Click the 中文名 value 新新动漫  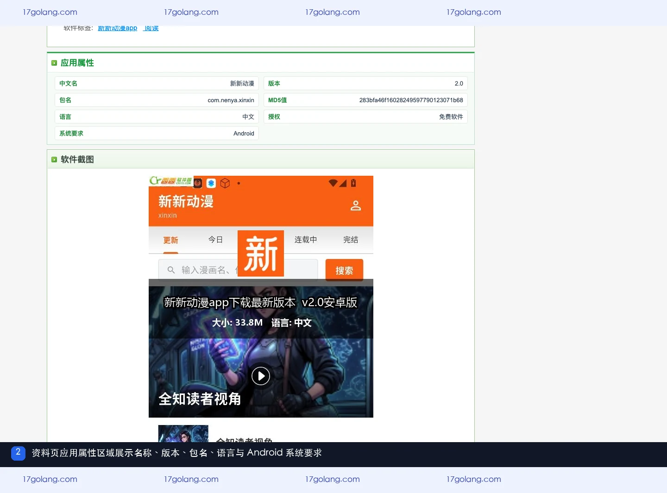[x=242, y=83]
